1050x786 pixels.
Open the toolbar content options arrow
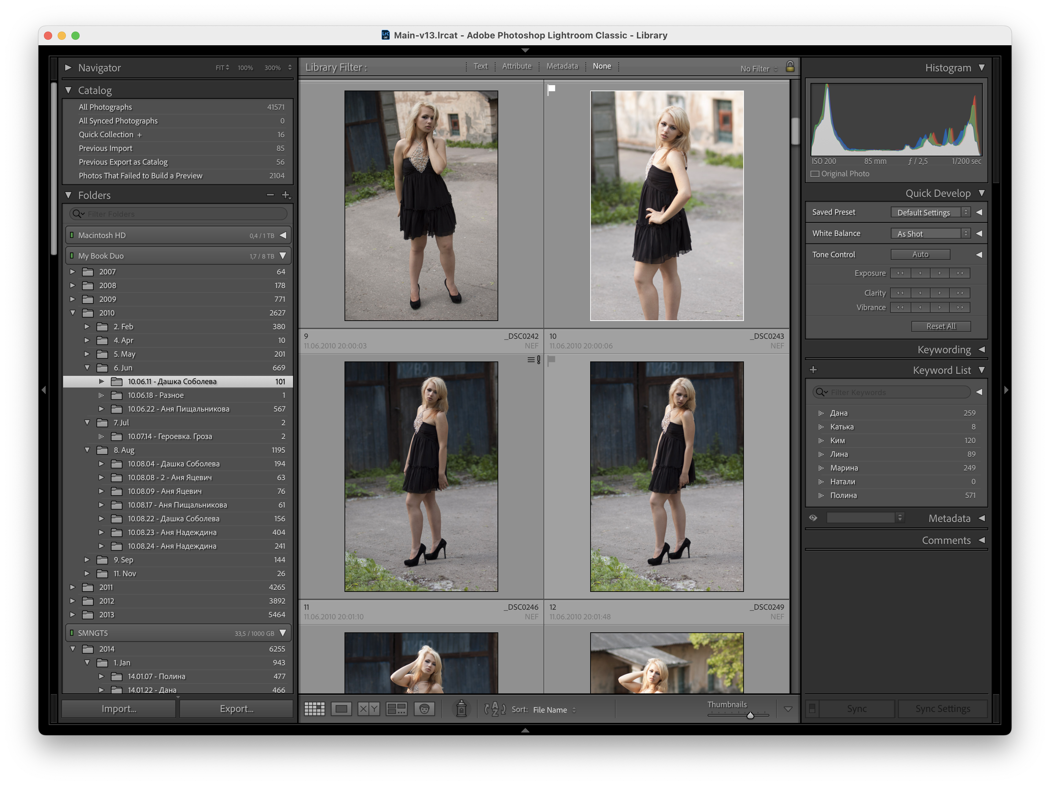point(788,709)
